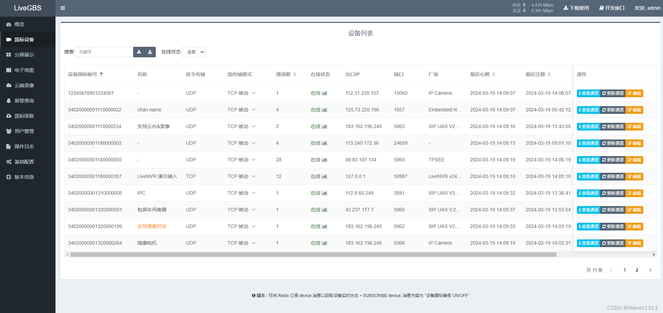The width and height of the screenshot is (663, 313).
Task: Open the 开发接口 API link
Action: pyautogui.click(x=612, y=8)
